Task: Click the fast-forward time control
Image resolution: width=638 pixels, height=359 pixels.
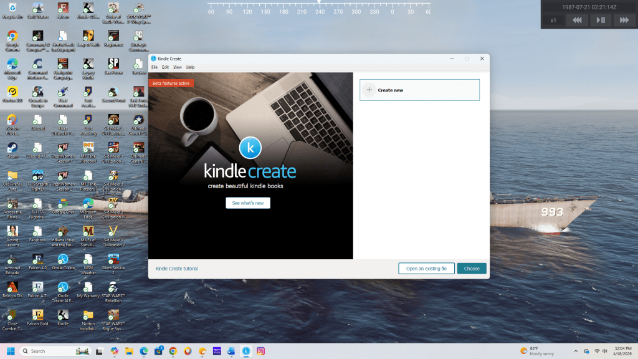Action: tap(623, 20)
